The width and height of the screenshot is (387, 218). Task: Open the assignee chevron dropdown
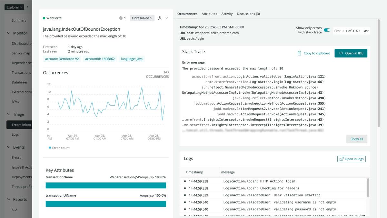click(x=167, y=18)
